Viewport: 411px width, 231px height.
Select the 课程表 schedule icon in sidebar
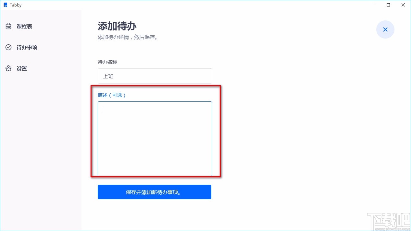tap(8, 26)
